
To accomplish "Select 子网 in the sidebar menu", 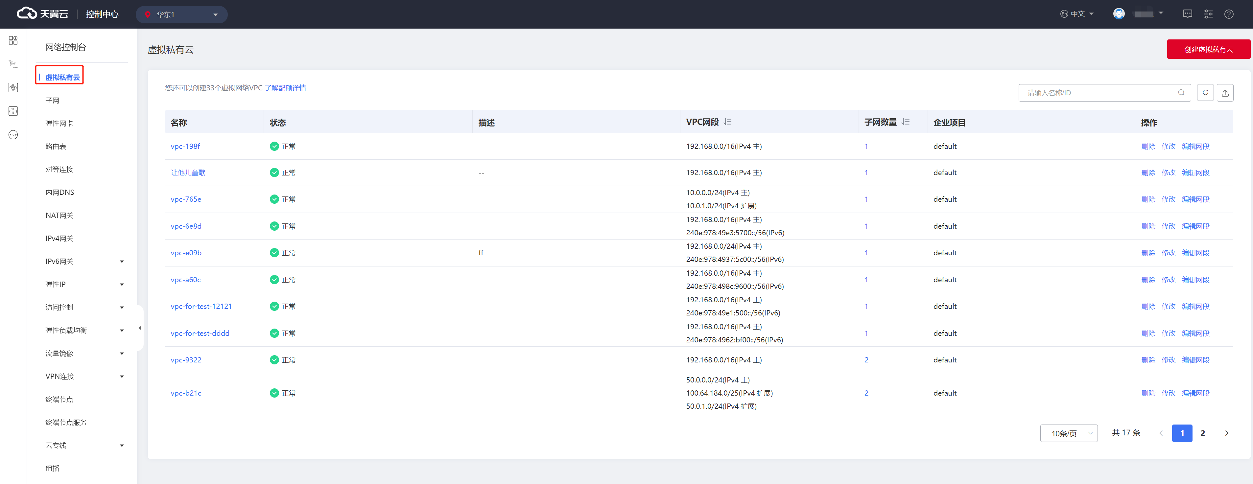I will pos(53,100).
